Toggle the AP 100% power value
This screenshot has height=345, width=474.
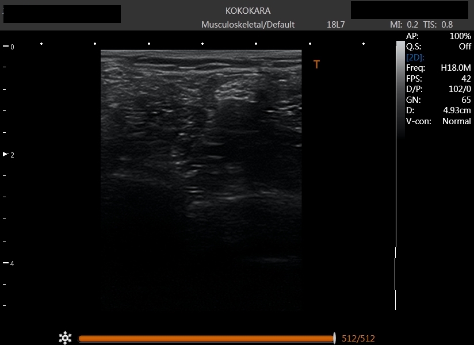click(460, 36)
